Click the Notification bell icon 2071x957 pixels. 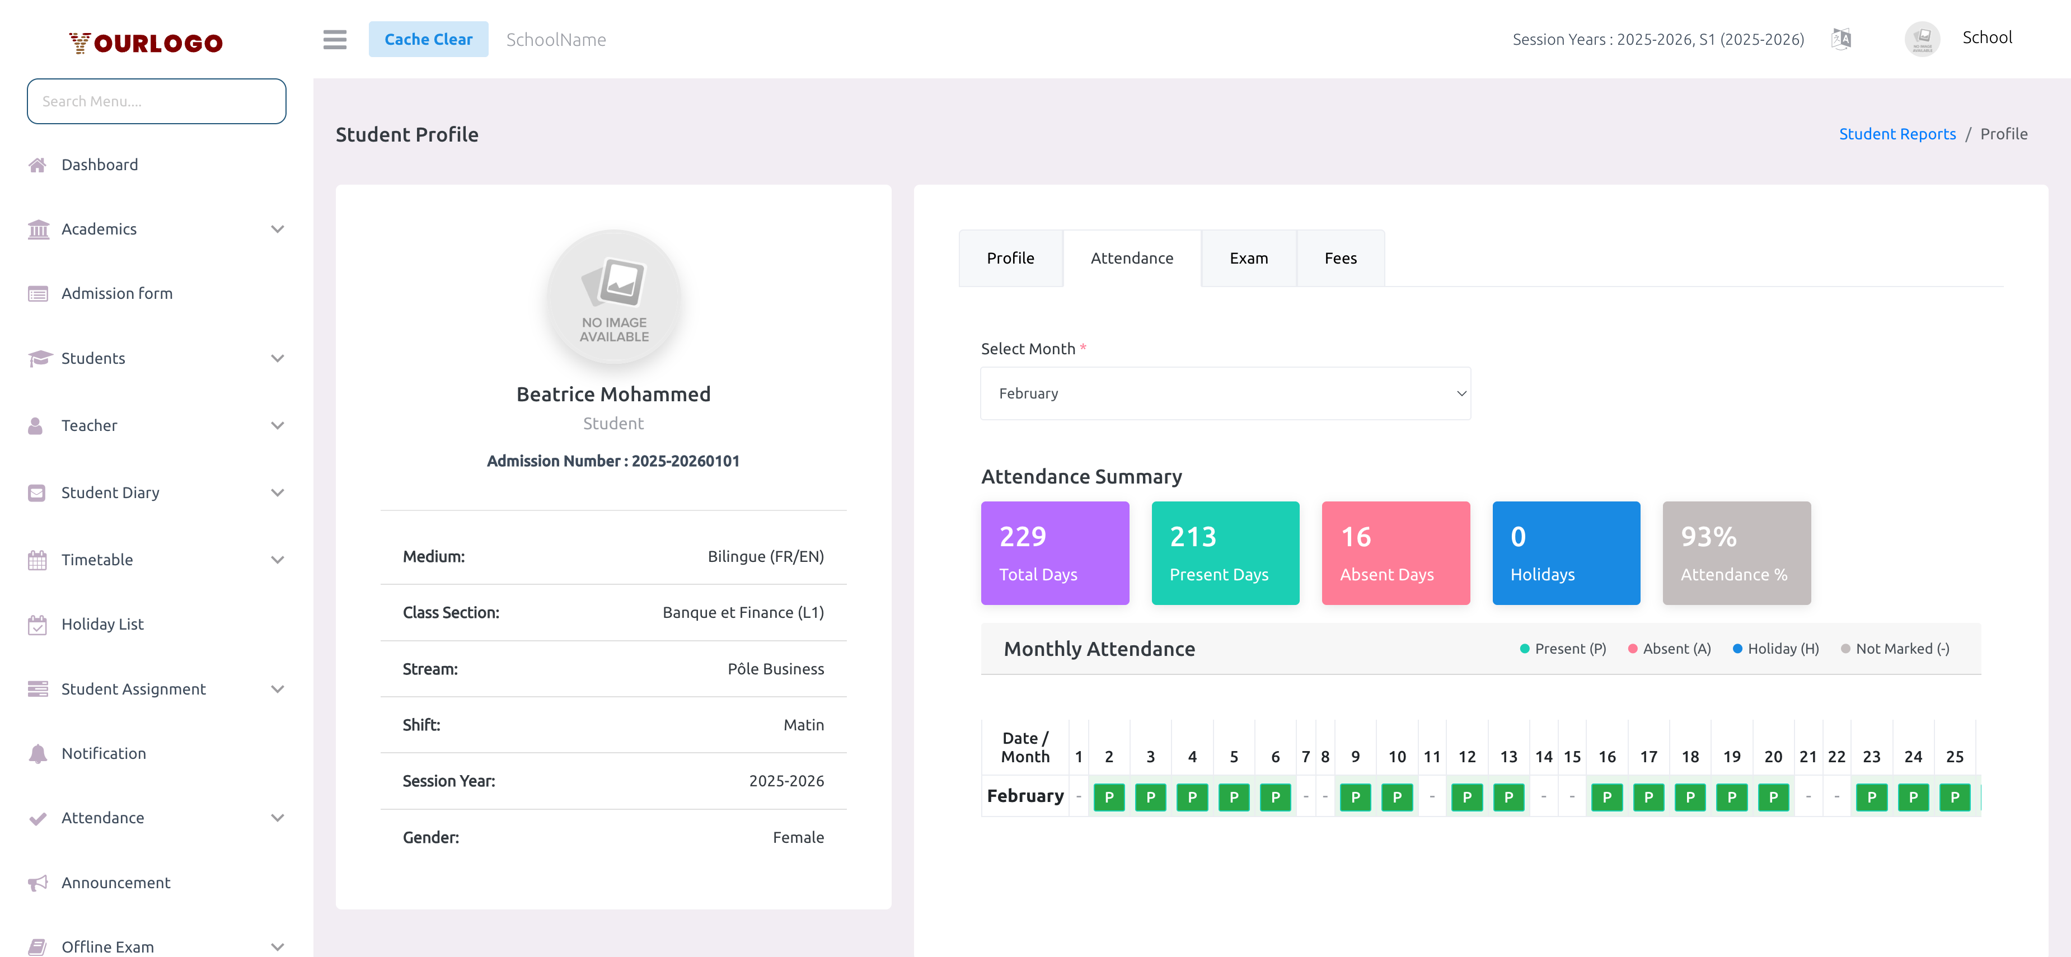point(37,754)
